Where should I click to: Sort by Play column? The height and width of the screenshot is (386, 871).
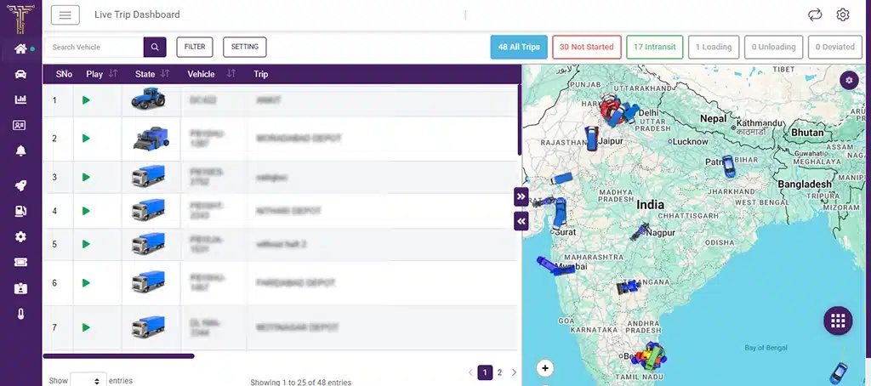click(x=113, y=73)
